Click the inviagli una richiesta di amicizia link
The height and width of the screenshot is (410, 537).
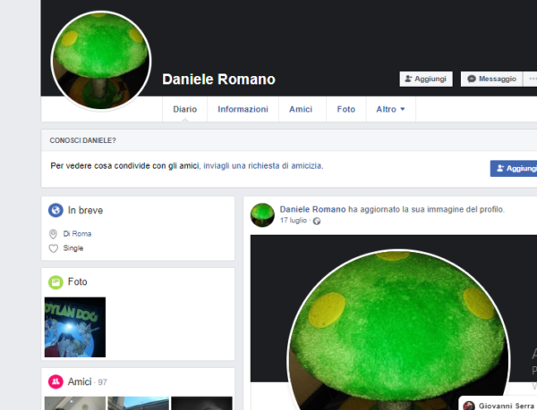262,166
